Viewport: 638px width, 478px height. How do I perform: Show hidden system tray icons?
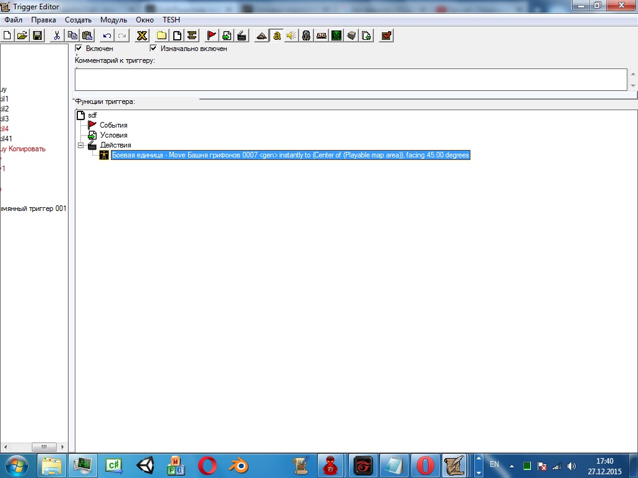512,466
